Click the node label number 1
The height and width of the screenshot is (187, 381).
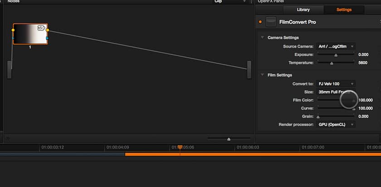click(30, 47)
